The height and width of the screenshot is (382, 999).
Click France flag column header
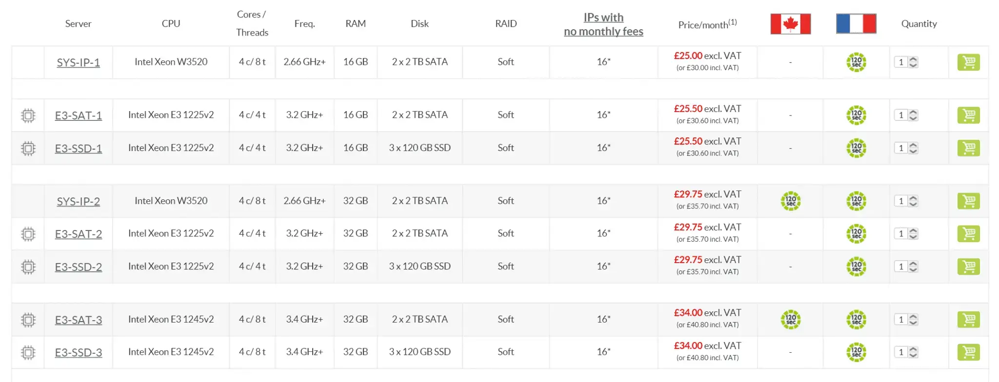tap(856, 24)
